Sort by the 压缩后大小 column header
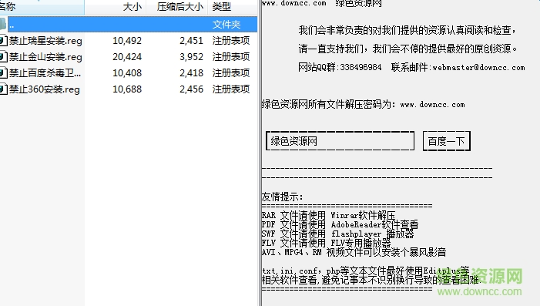Viewport: 540px width, 306px height. [177, 6]
